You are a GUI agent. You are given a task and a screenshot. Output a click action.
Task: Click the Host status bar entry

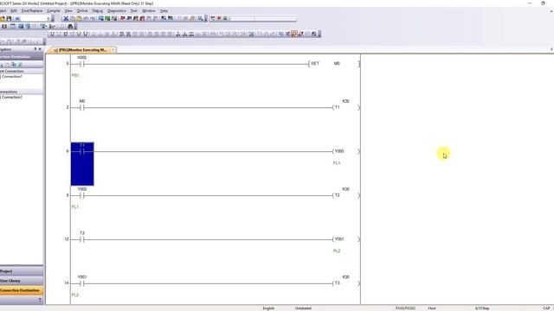[432, 308]
